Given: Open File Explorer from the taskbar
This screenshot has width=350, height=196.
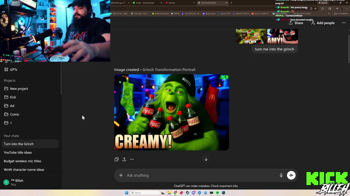Looking at the screenshot, I should 169,193.
